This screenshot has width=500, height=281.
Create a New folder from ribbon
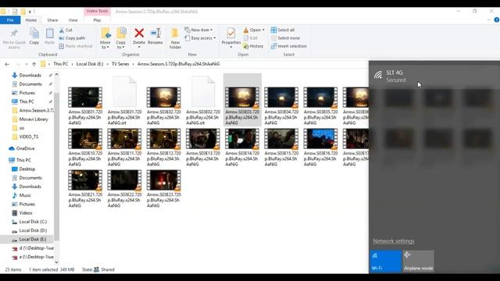pyautogui.click(x=175, y=38)
